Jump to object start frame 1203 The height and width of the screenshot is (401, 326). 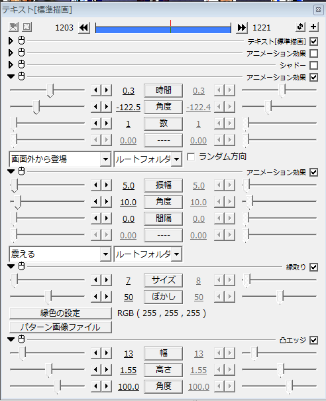pyautogui.click(x=84, y=28)
